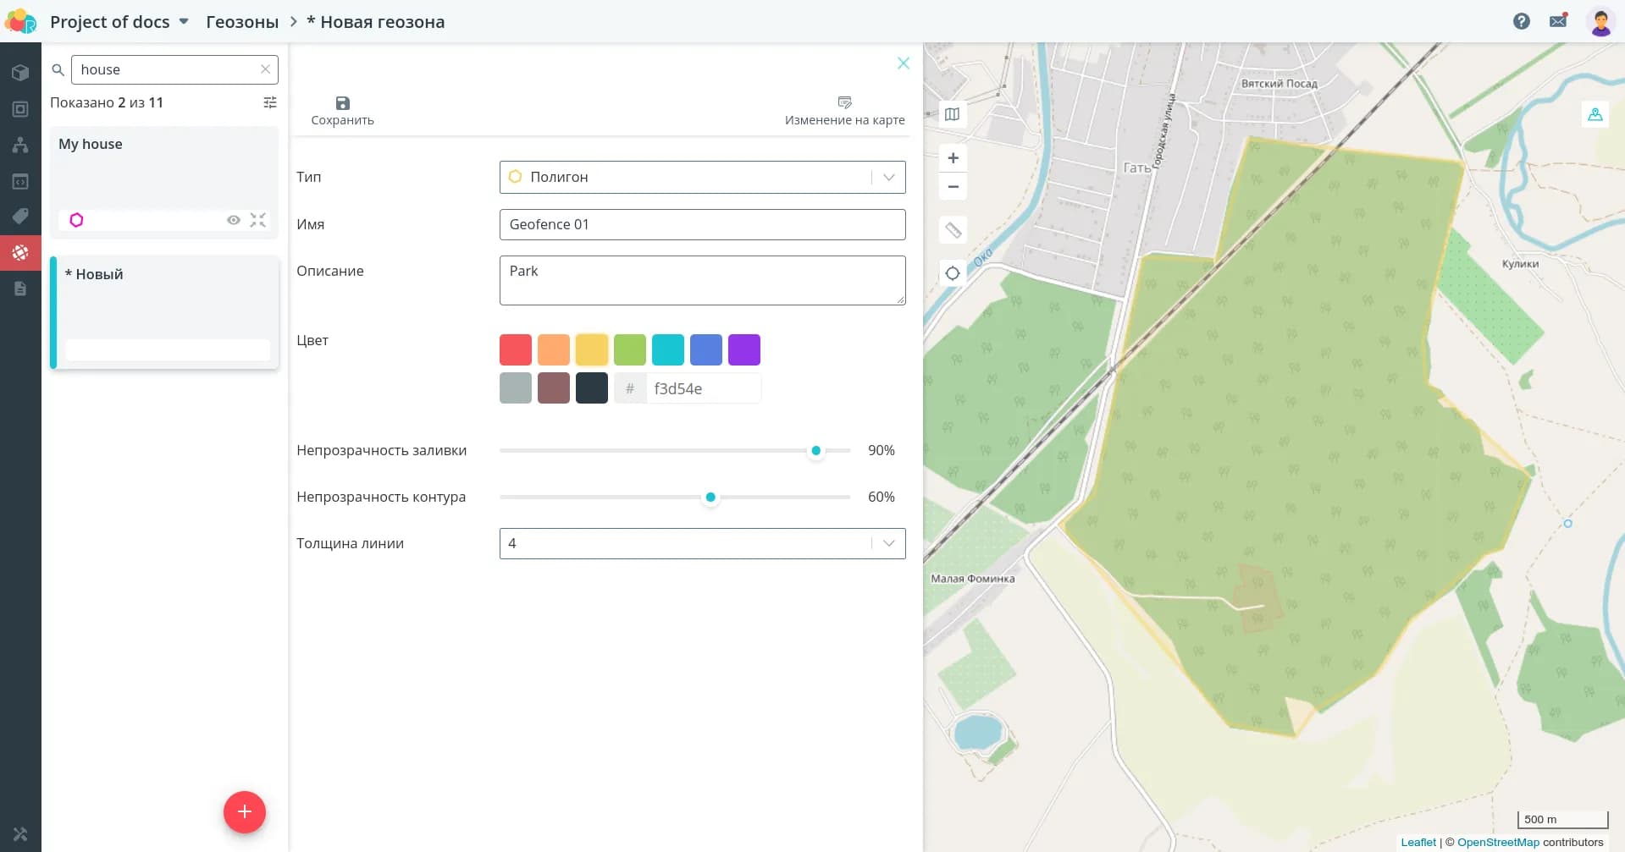Open the OpenStreetMap attribution link
The height and width of the screenshot is (852, 1625).
(1497, 842)
